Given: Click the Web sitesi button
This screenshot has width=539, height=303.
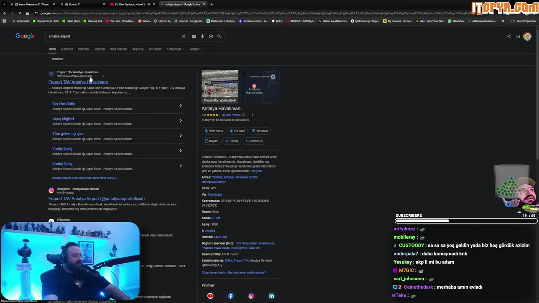Looking at the screenshot, I should click(213, 131).
